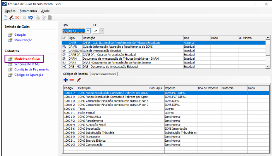
Task: Select the DAE - MG guide row
Action: [x=164, y=67]
